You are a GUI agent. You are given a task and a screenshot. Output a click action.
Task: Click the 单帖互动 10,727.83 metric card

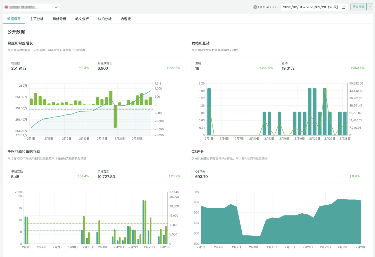click(139, 174)
